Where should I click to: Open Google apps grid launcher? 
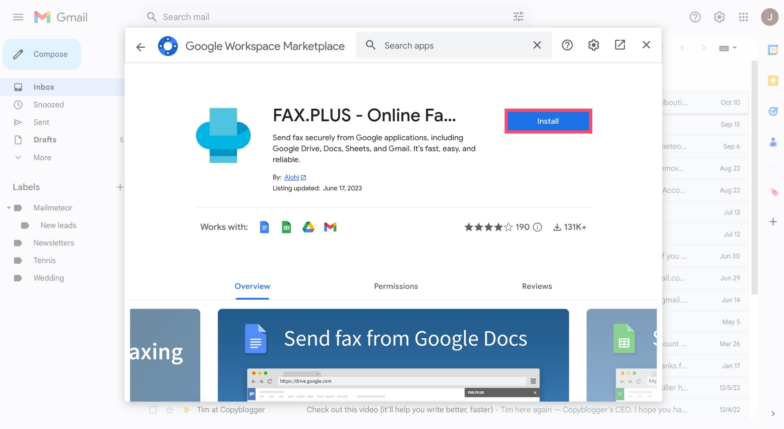click(x=743, y=17)
